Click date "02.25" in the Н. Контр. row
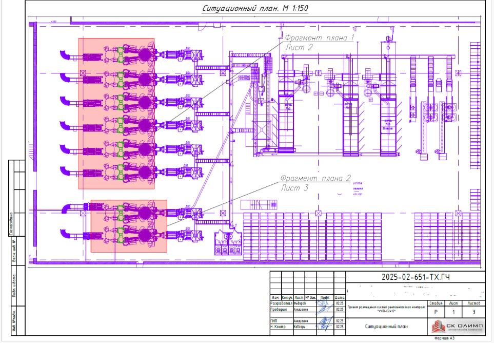This screenshot has width=494, height=343. [340, 327]
